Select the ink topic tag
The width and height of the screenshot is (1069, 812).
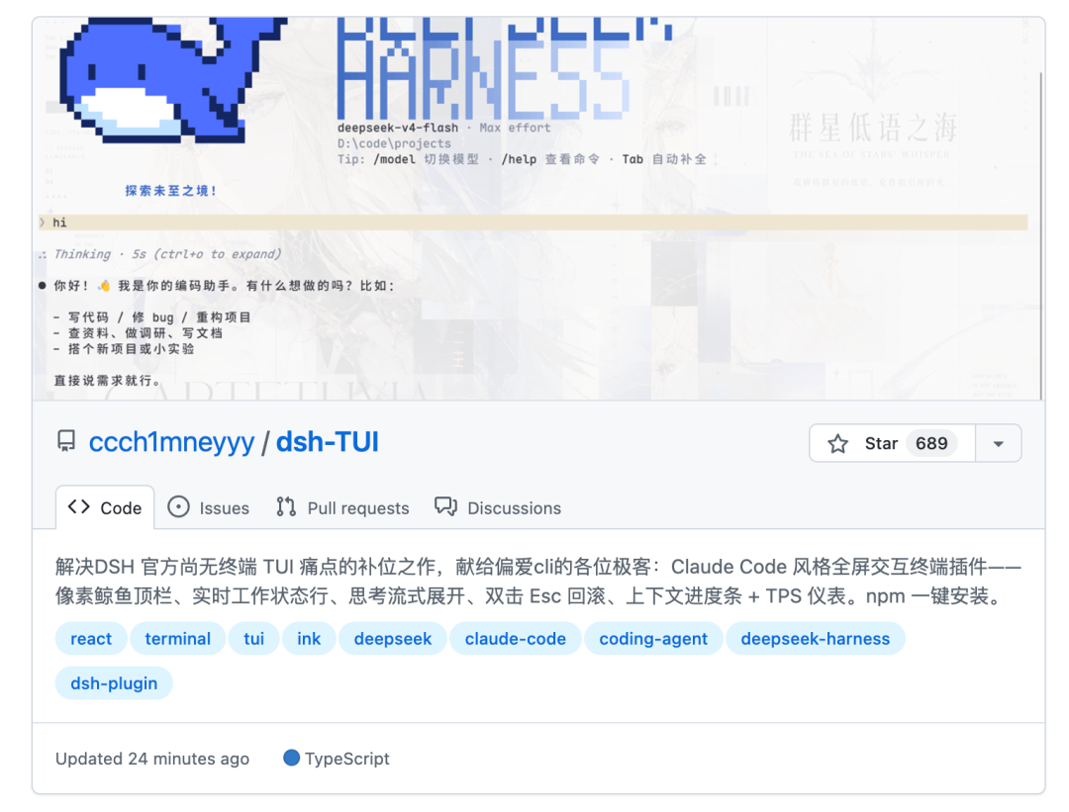click(x=309, y=638)
